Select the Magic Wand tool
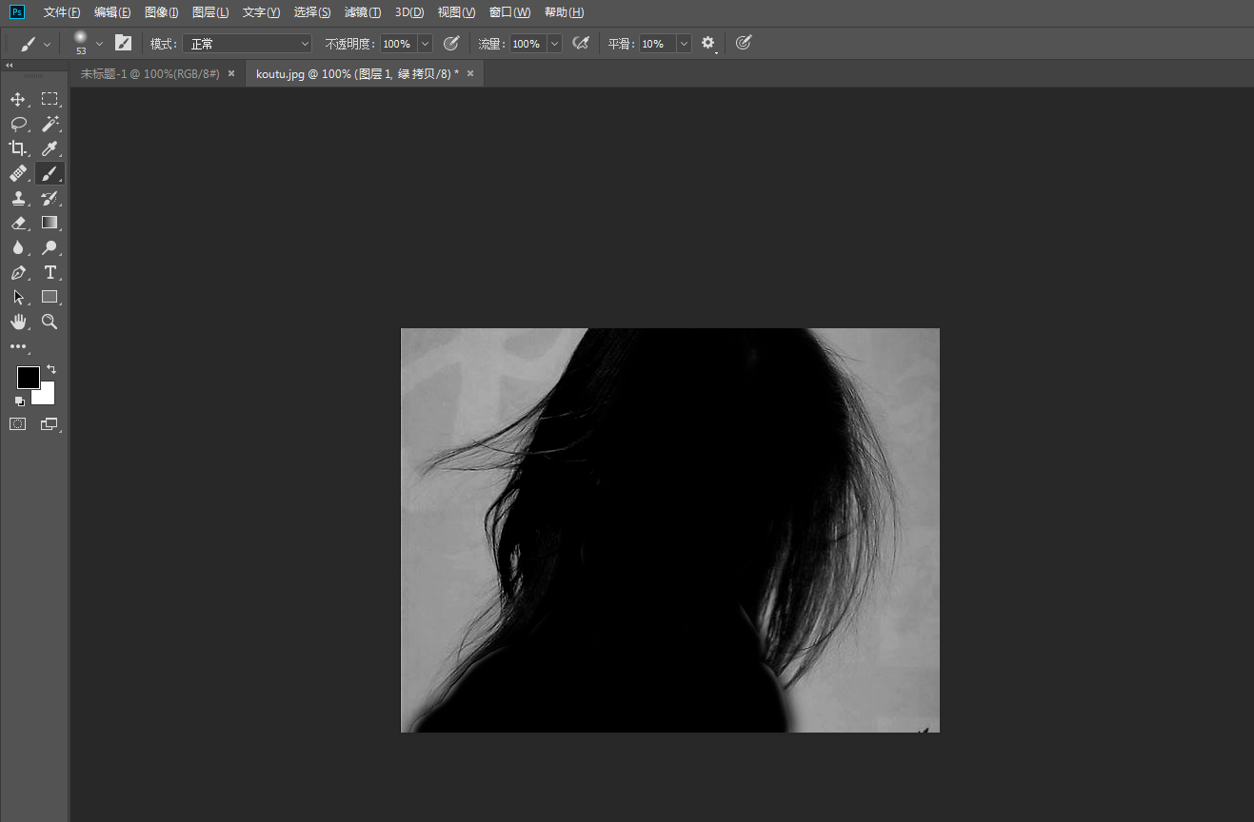 [50, 124]
